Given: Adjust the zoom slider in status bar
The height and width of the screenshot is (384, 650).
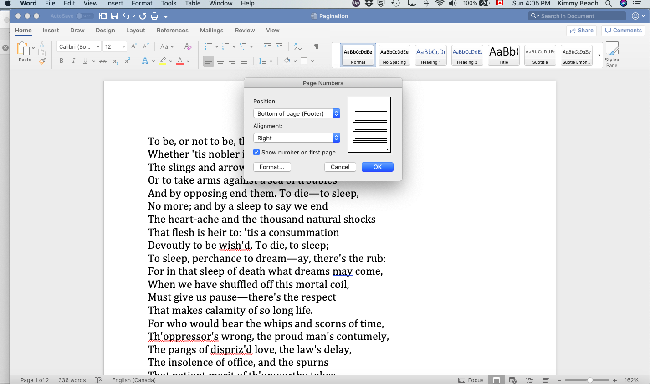Looking at the screenshot, I should click(x=590, y=380).
